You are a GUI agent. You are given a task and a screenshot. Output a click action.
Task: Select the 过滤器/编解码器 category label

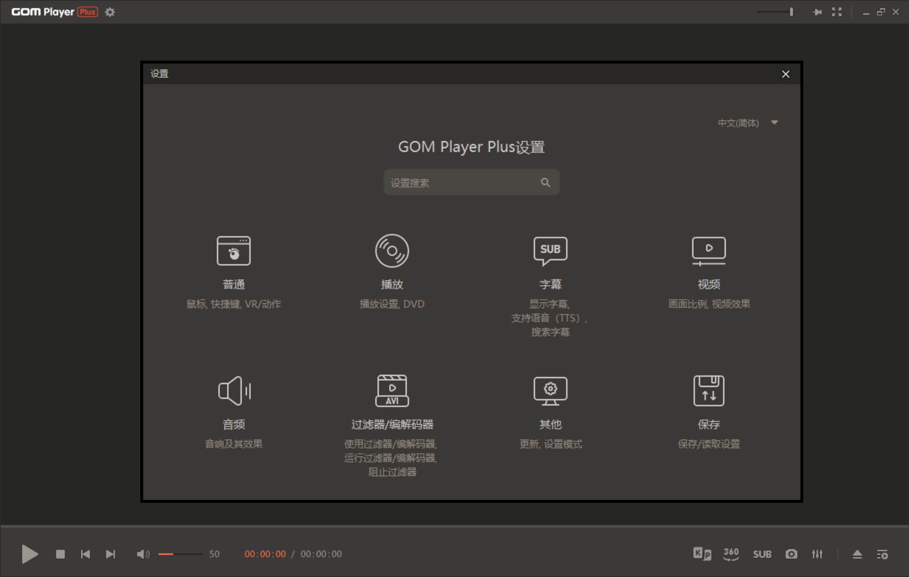392,424
